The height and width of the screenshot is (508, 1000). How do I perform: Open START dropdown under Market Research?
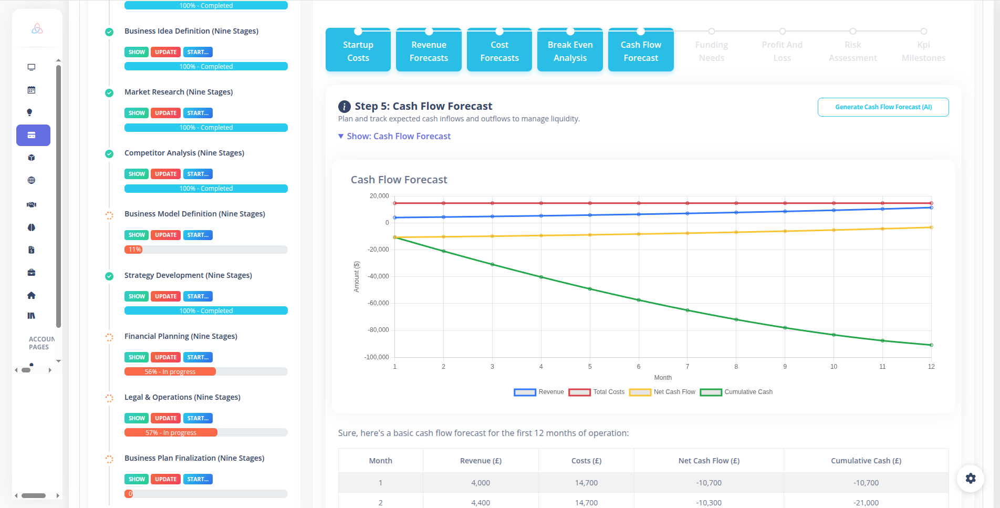point(197,113)
